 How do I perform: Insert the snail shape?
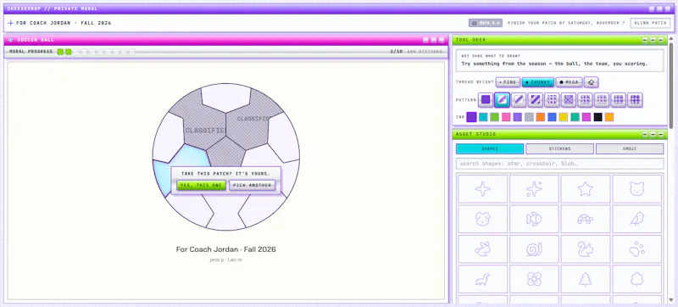point(534,249)
